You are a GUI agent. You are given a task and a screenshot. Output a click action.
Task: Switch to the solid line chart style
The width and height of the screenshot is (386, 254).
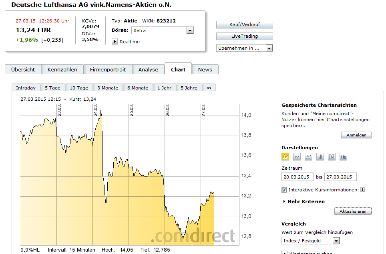click(x=297, y=157)
